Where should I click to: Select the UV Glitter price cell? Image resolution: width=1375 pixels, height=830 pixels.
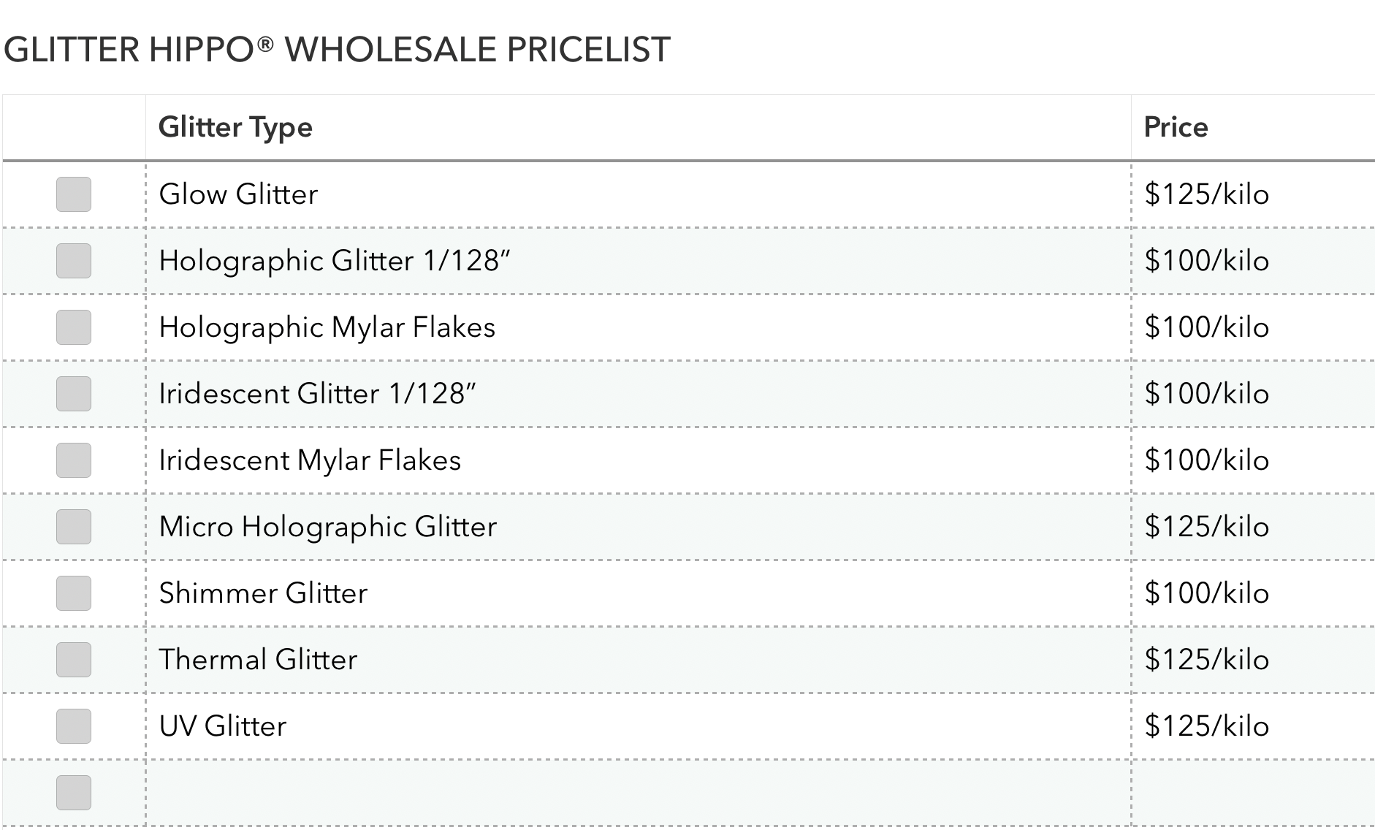(x=1206, y=726)
